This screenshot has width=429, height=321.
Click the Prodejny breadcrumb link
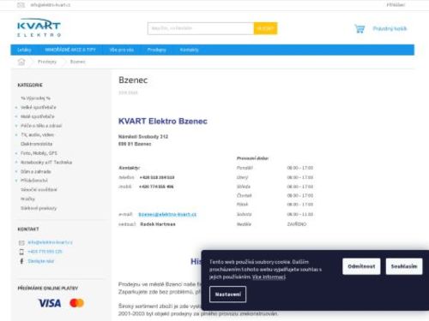(x=47, y=62)
